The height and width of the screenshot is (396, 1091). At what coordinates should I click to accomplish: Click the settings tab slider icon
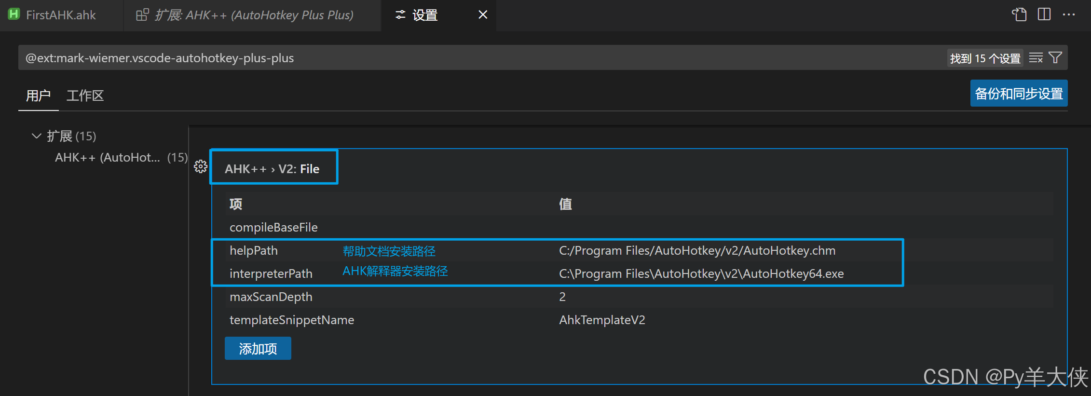[x=400, y=15]
